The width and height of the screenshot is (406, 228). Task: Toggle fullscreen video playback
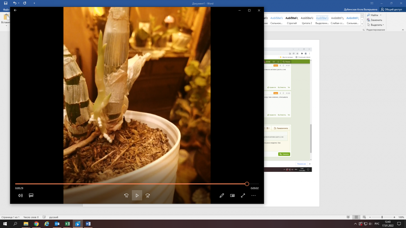tap(243, 195)
